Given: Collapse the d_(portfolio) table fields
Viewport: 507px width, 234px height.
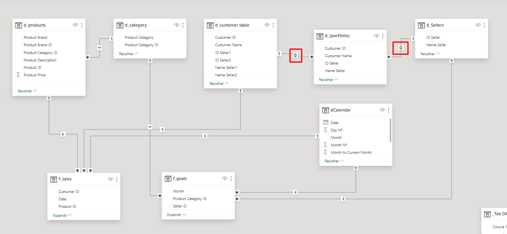Looking at the screenshot, I should coord(329,79).
